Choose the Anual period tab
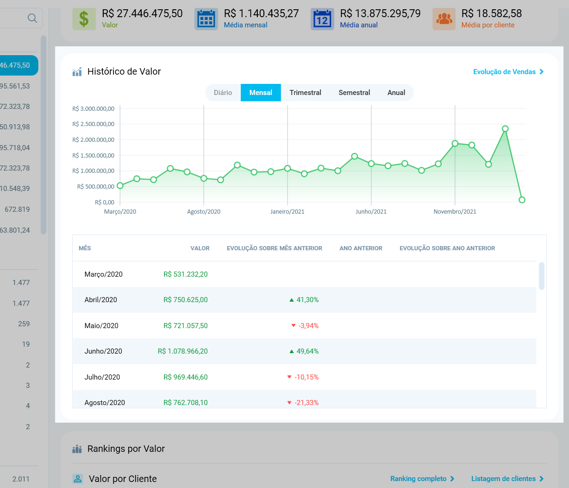569x488 pixels. click(396, 93)
